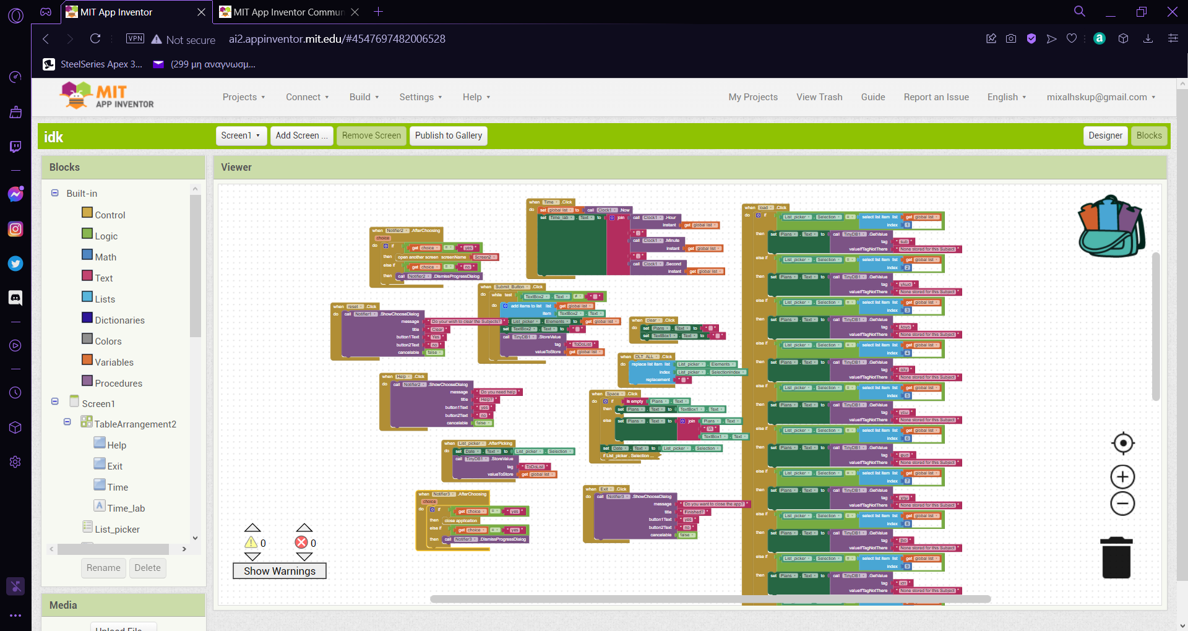Zoom out of the blocks workspace

[x=1122, y=504]
